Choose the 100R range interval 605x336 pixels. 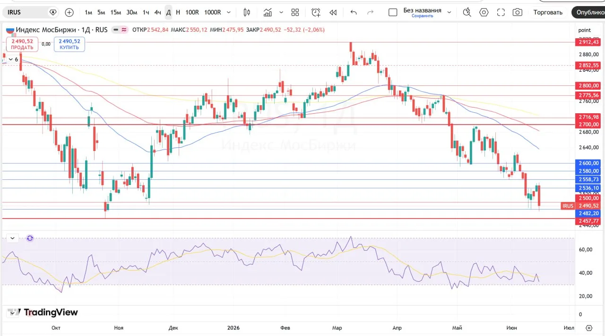point(192,12)
